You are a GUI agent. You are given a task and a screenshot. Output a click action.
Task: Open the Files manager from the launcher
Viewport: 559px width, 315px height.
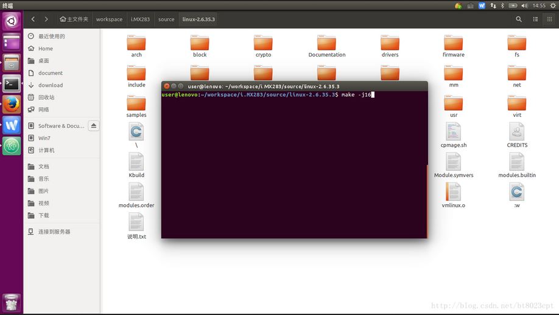click(x=12, y=63)
